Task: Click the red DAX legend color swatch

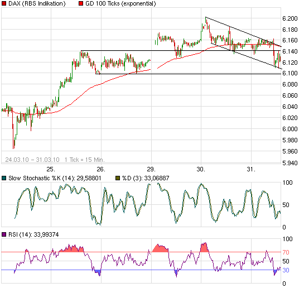Action: (x=4, y=3)
